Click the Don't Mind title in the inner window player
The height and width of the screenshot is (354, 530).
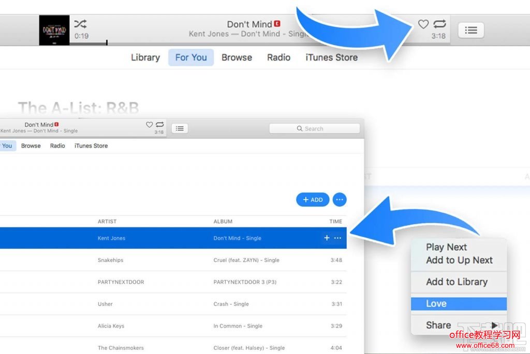pyautogui.click(x=39, y=125)
